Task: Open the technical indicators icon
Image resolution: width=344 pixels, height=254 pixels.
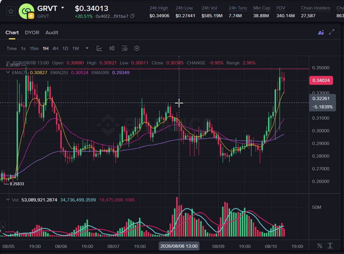Action: [x=100, y=48]
